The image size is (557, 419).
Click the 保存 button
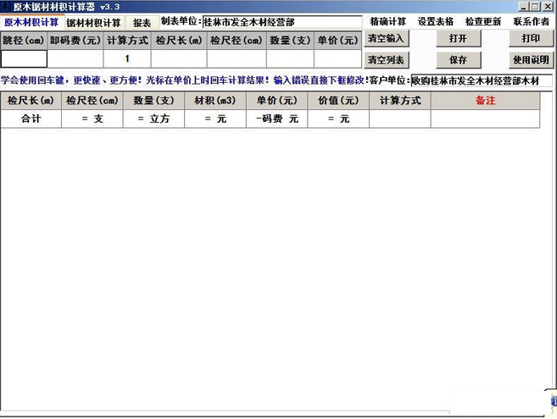pyautogui.click(x=458, y=60)
